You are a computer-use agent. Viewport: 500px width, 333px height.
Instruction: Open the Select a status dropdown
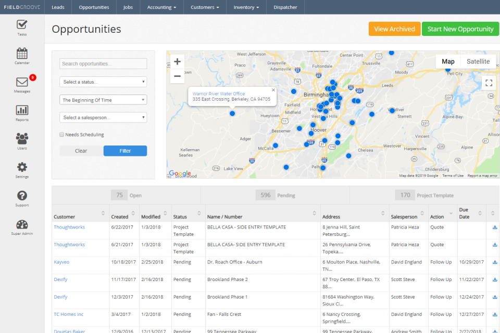click(103, 82)
